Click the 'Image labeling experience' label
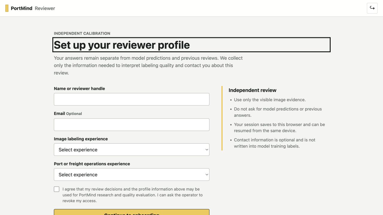The height and width of the screenshot is (215, 383). point(81,139)
